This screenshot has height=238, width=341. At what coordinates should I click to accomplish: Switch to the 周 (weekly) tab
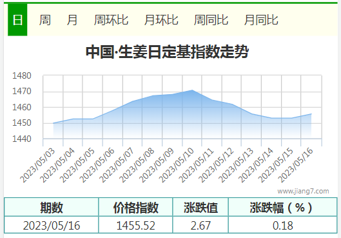pos(44,20)
